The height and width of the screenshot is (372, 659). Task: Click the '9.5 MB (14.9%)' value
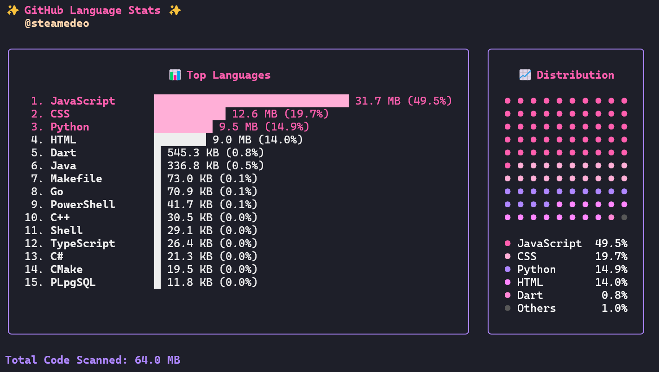[x=264, y=127]
